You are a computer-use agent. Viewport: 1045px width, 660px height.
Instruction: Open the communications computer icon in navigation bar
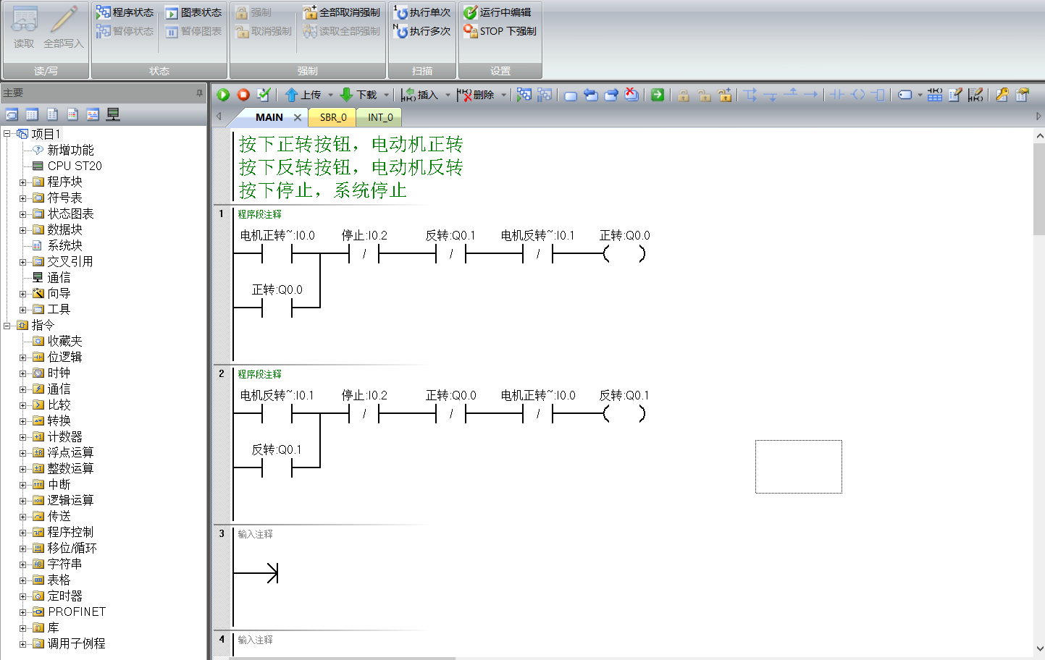pyautogui.click(x=113, y=114)
